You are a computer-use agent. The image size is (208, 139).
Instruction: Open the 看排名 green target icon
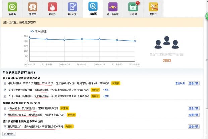[x=12, y=7]
